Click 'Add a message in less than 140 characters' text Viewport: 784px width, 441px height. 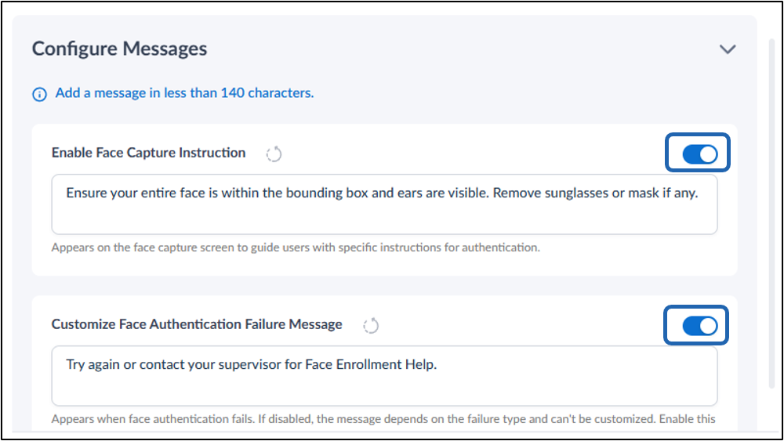click(x=184, y=93)
